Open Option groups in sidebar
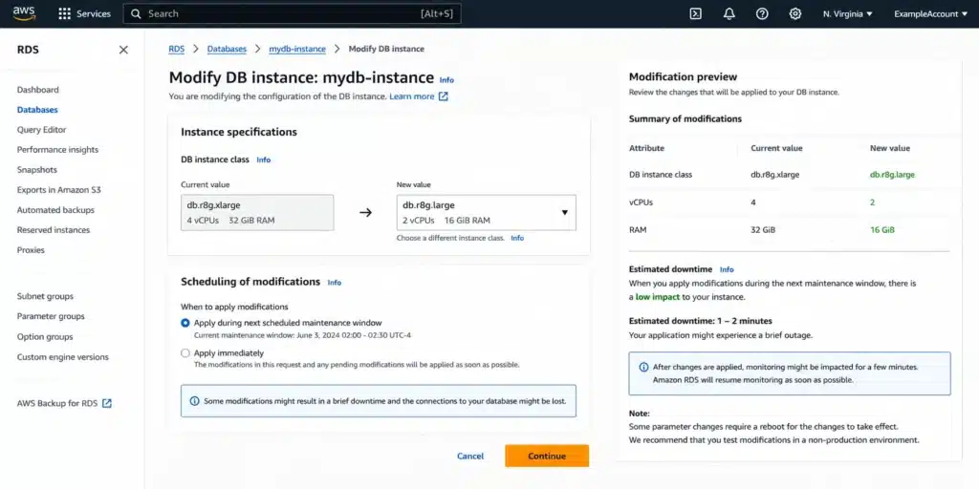979x489 pixels. (x=45, y=337)
